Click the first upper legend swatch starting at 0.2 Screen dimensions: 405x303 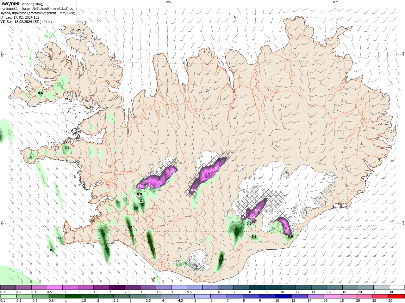[x=8, y=288]
